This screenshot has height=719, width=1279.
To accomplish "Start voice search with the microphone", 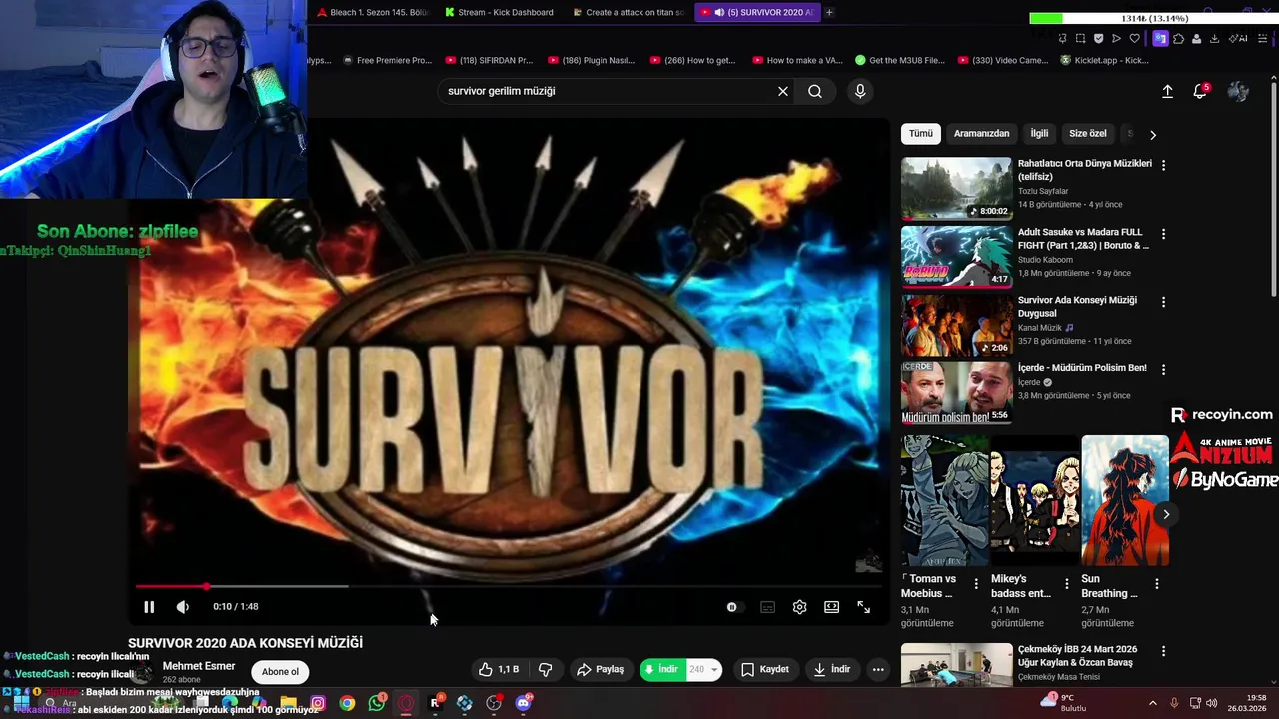I will (x=860, y=91).
